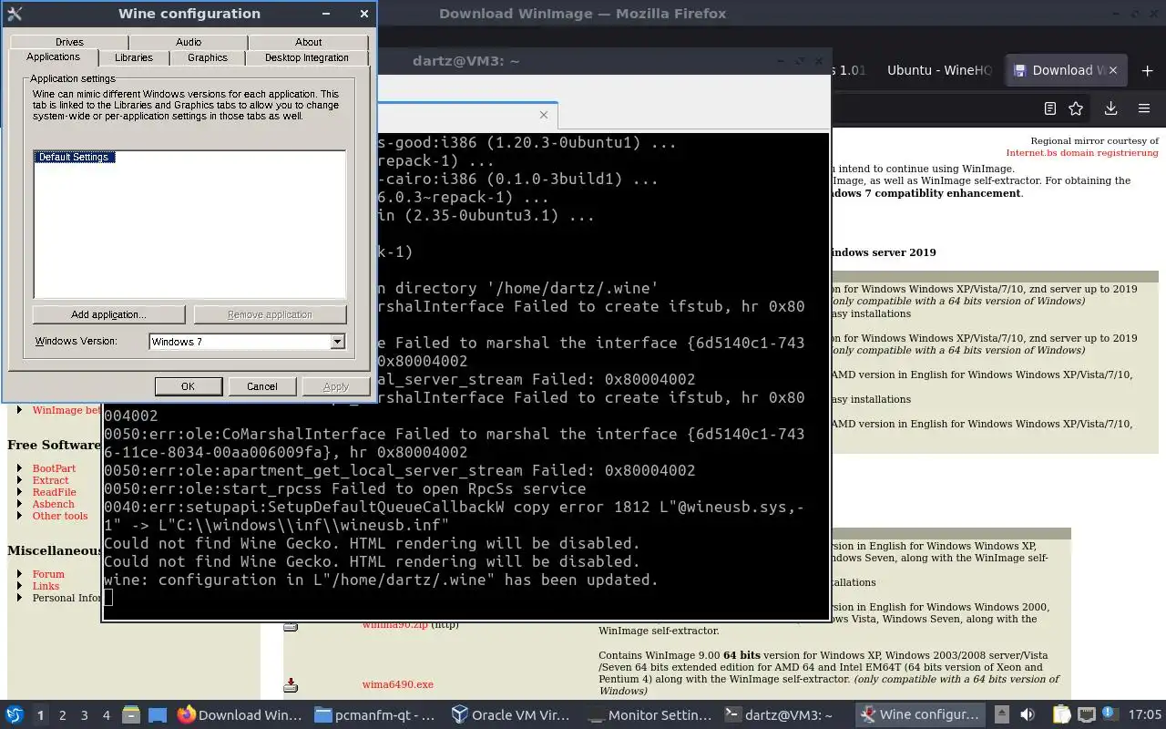Open the Graphics tab
This screenshot has height=729, width=1166.
tap(208, 57)
